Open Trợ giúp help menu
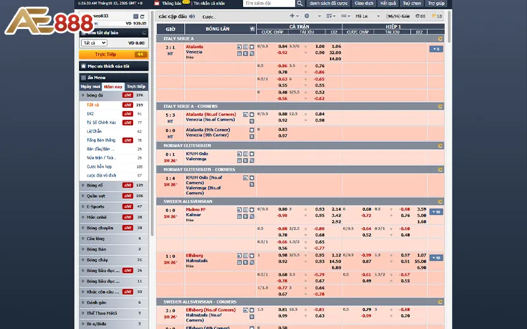Viewport: 527px width, 329px height. pos(436,3)
